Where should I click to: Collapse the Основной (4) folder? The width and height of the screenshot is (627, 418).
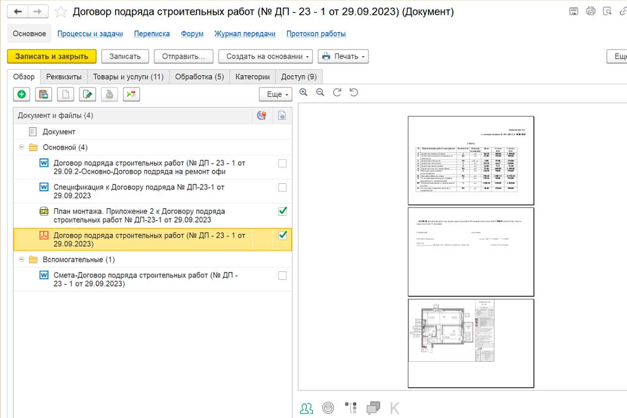(x=21, y=147)
